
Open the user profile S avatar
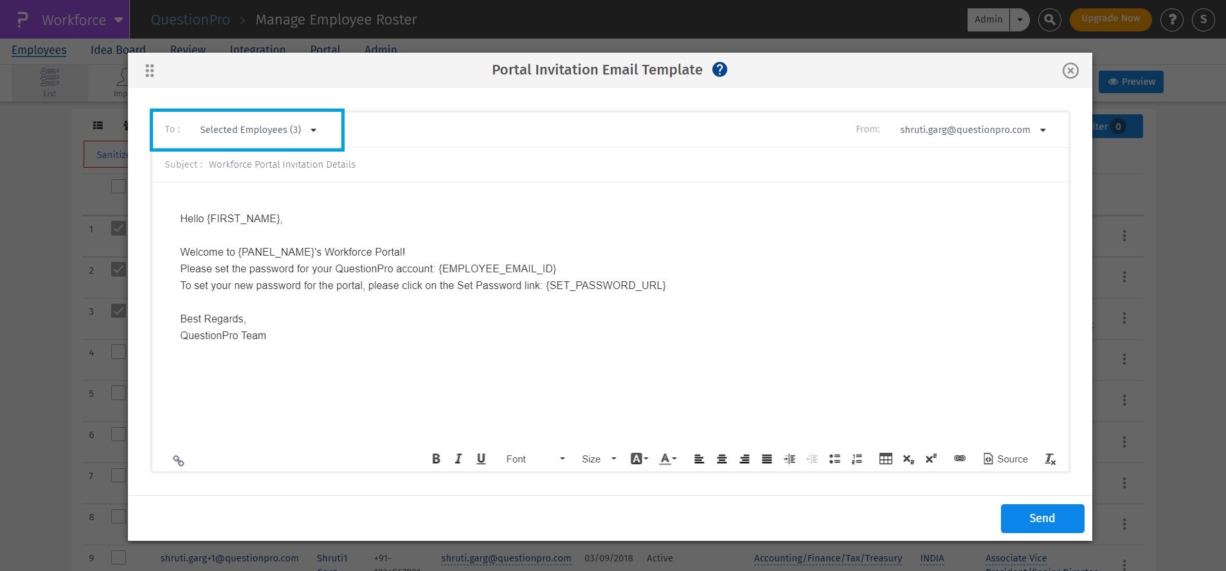click(1203, 20)
